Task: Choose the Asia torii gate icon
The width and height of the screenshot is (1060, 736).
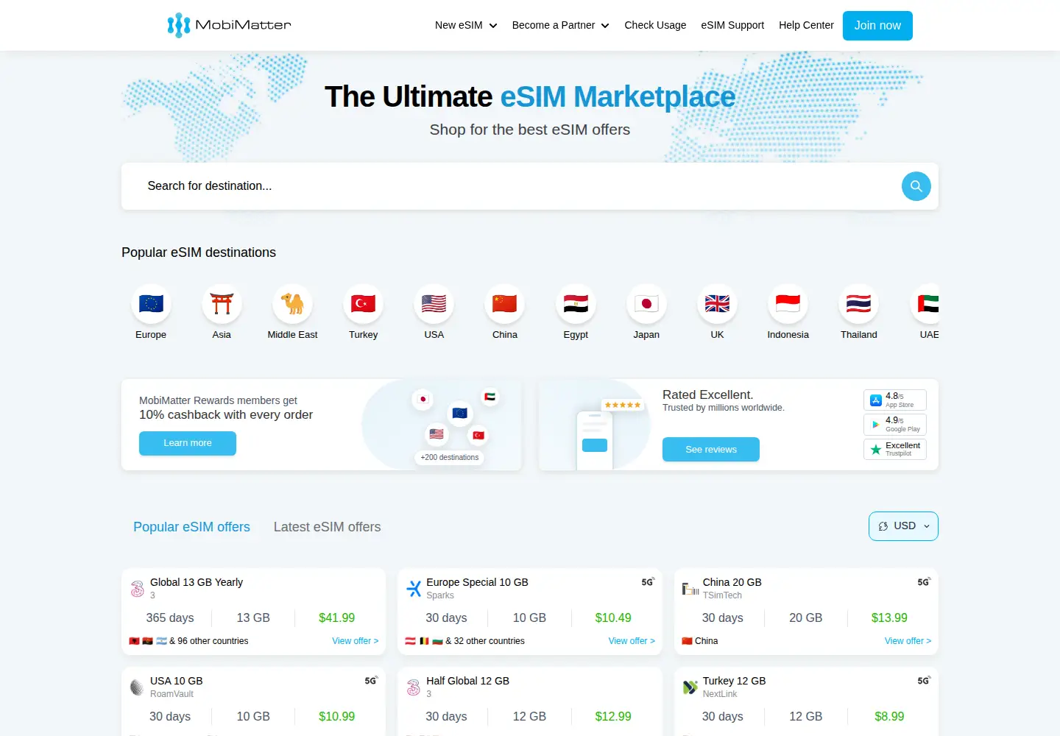Action: click(x=222, y=304)
